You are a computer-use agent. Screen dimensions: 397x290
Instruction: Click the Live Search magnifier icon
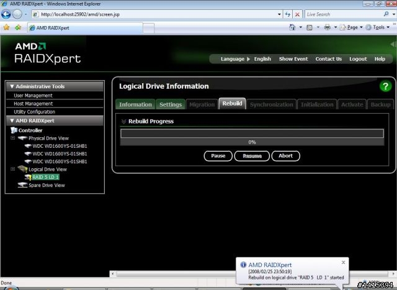pyautogui.click(x=386, y=14)
